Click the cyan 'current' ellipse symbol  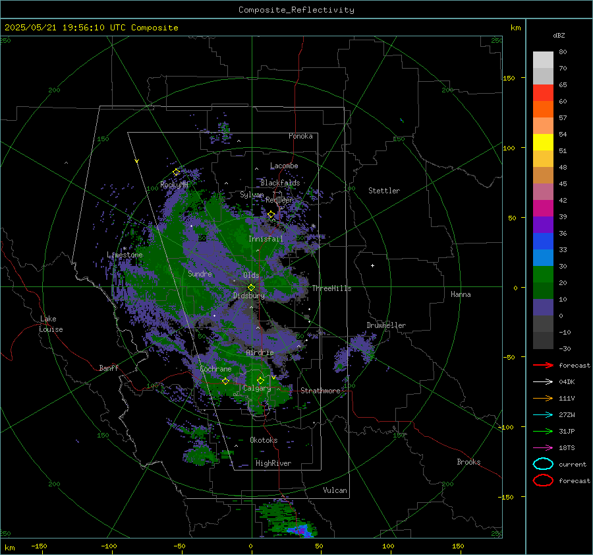click(543, 464)
